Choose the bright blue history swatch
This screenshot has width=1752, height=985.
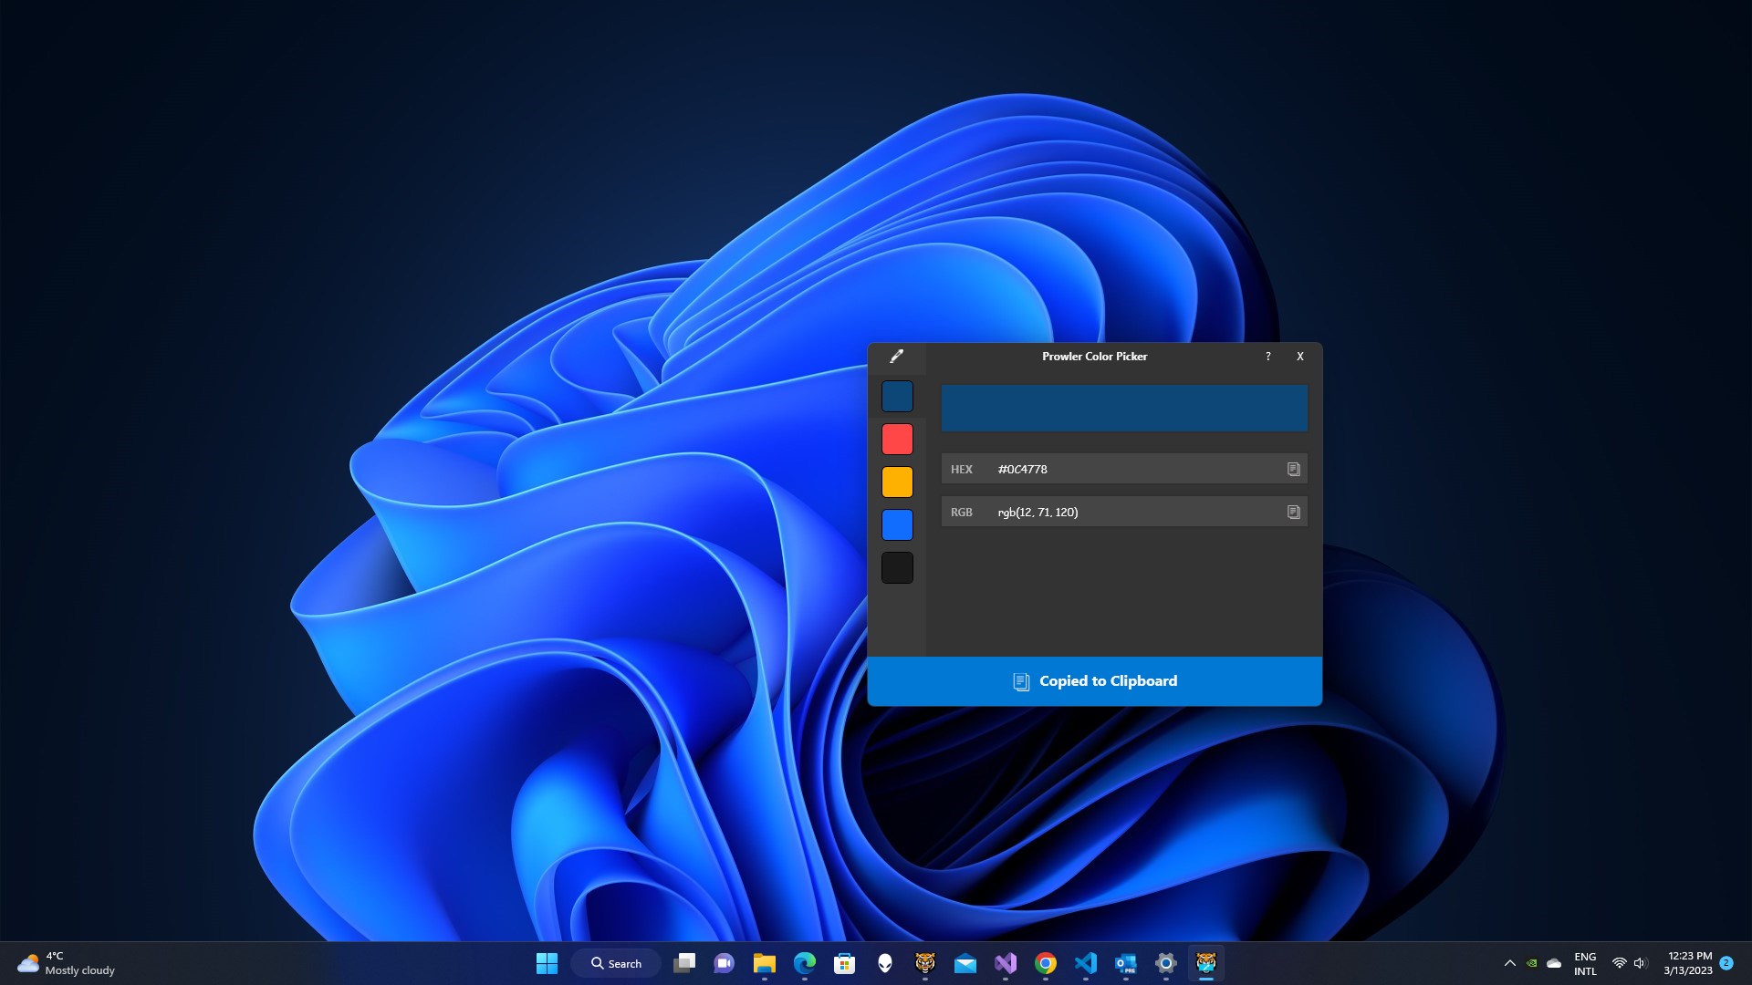pyautogui.click(x=897, y=524)
